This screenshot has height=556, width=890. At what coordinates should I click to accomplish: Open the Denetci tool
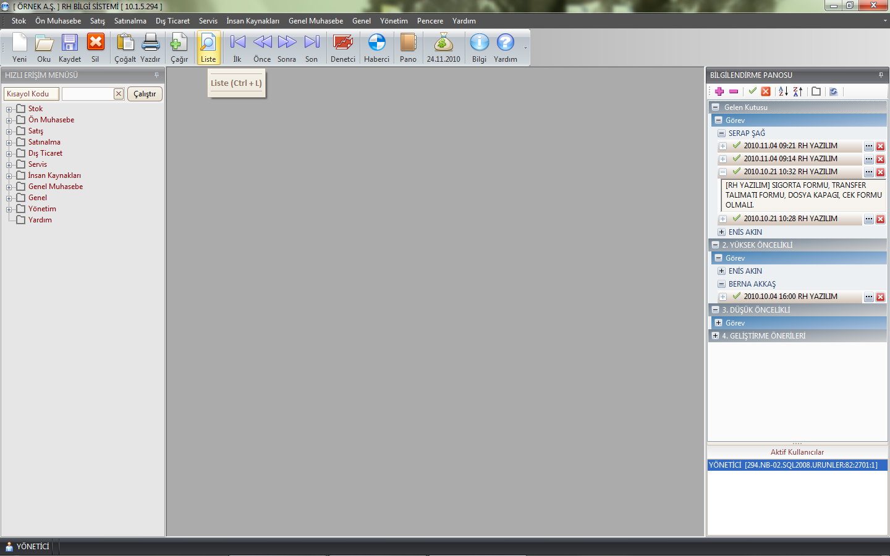[x=342, y=48]
